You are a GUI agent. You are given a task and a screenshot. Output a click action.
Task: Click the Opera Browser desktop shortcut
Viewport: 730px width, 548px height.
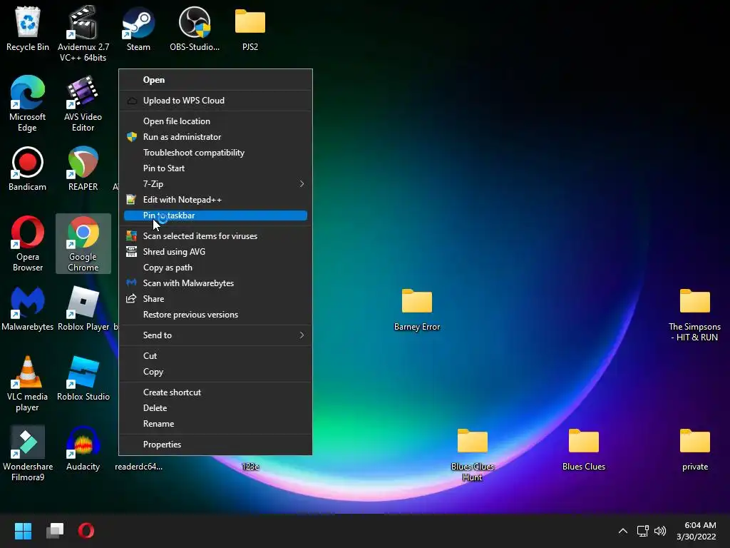coord(28,243)
